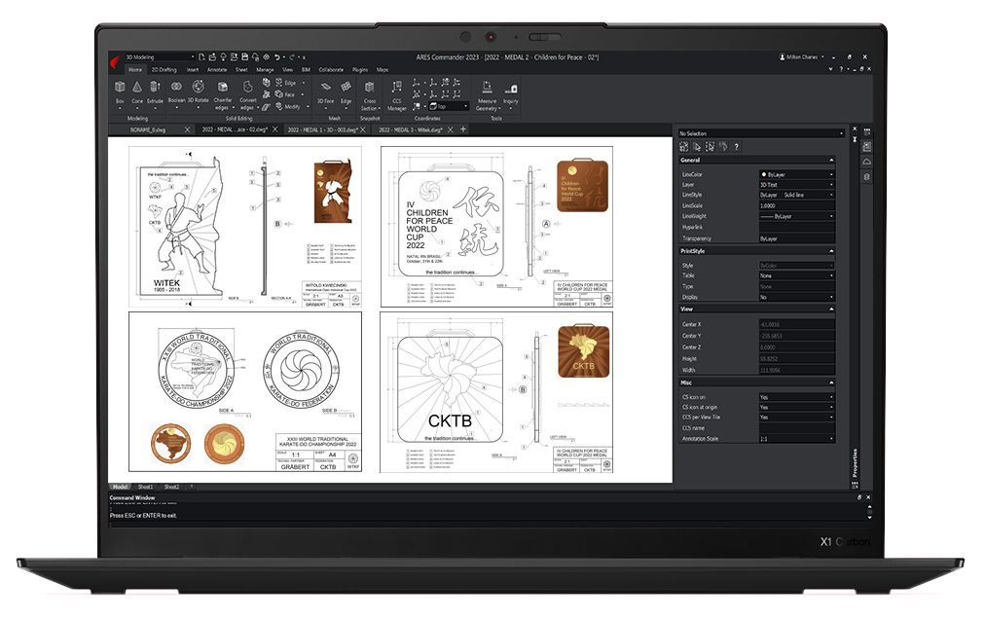Click the Quick Select icon in Properties panel
985x619 pixels.
point(684,146)
